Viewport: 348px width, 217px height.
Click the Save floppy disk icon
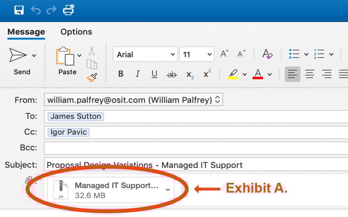coord(19,10)
